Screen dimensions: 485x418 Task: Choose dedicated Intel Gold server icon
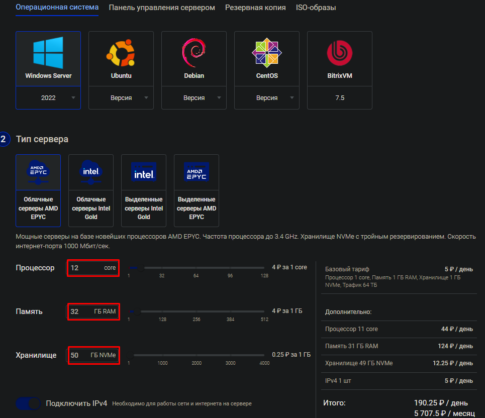point(144,172)
